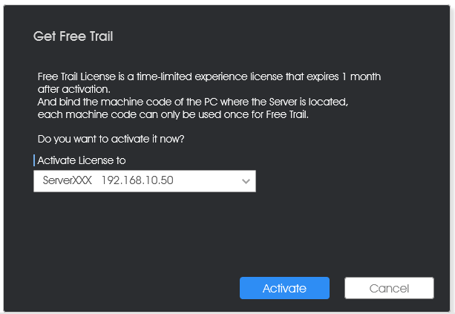Expand the server list via chevron arrow

point(246,181)
